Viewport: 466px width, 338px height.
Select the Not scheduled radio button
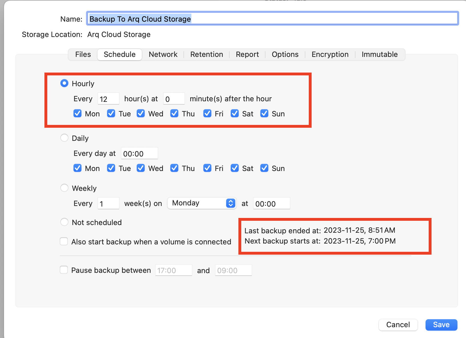64,222
